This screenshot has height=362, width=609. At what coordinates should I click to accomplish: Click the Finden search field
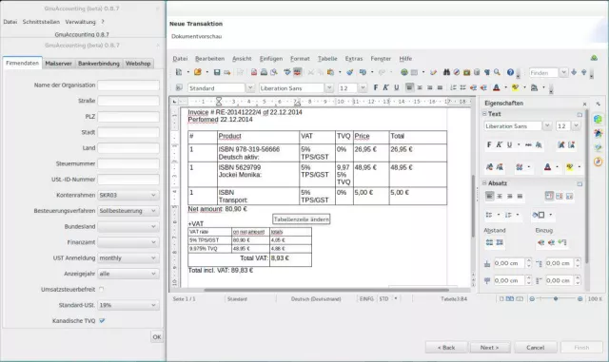pos(543,72)
